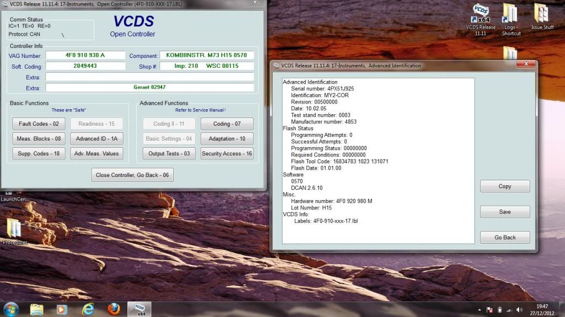Open Advanced ID - 1A
Viewport: 565px width, 317px height.
96,138
